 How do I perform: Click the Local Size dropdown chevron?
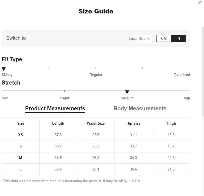point(149,39)
